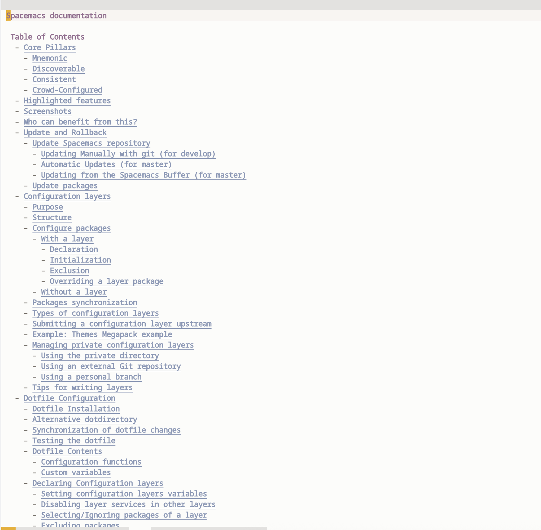Open Tips for writing layers link
This screenshot has height=530, width=541.
[x=82, y=387]
